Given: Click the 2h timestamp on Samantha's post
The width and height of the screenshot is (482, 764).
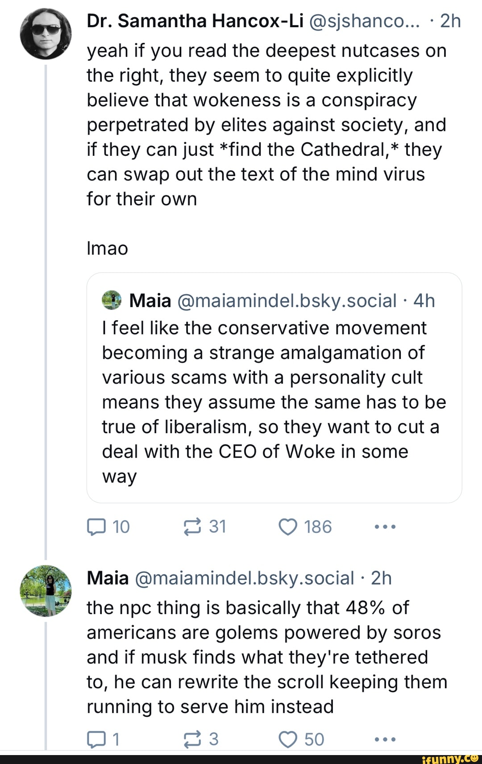Looking at the screenshot, I should 450,21.
